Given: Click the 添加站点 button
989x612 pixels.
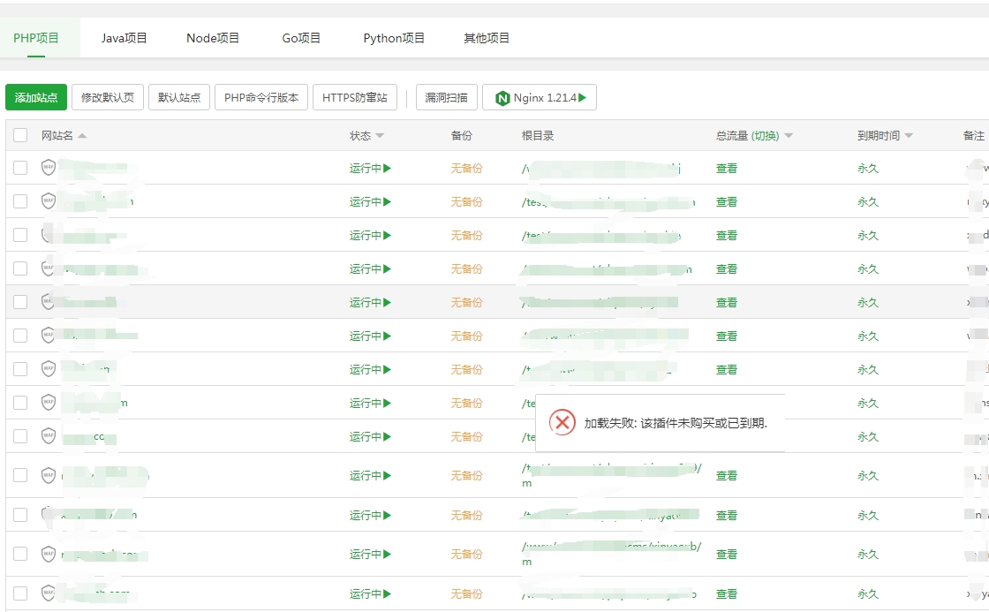Looking at the screenshot, I should (x=37, y=96).
